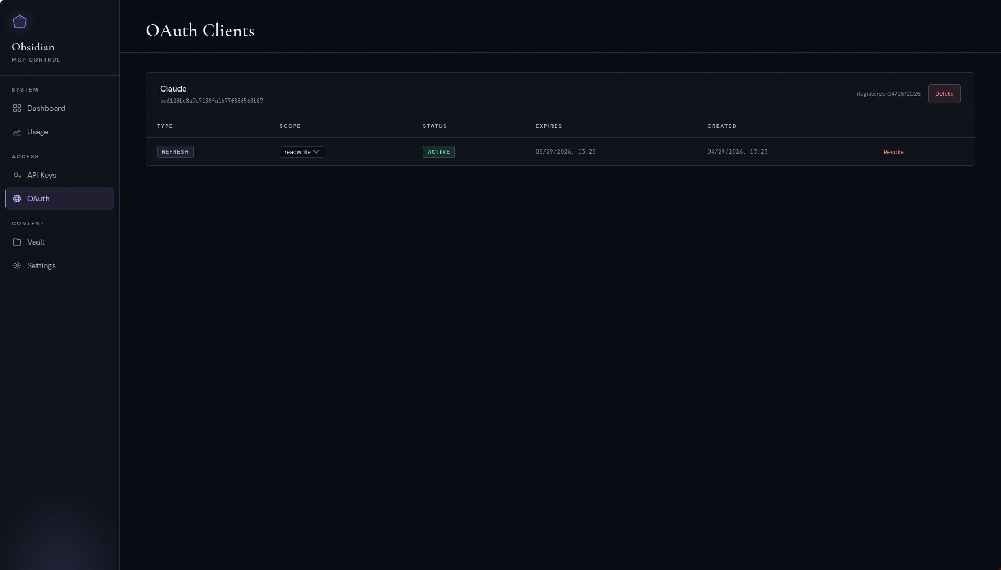Viewport: 1001px width, 570px height.
Task: Click the TYPE column header
Action: (165, 126)
